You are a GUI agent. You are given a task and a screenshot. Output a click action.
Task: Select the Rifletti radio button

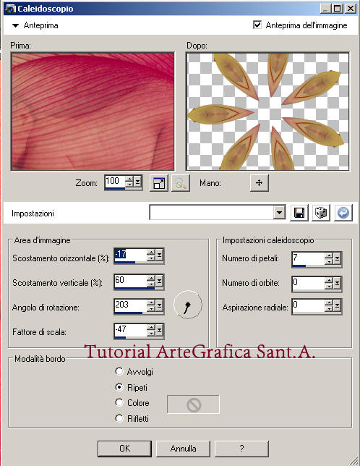click(x=119, y=418)
